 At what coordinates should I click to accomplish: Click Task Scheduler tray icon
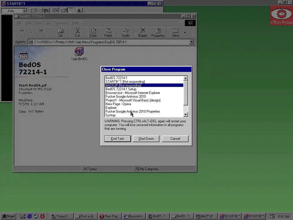click(272, 217)
